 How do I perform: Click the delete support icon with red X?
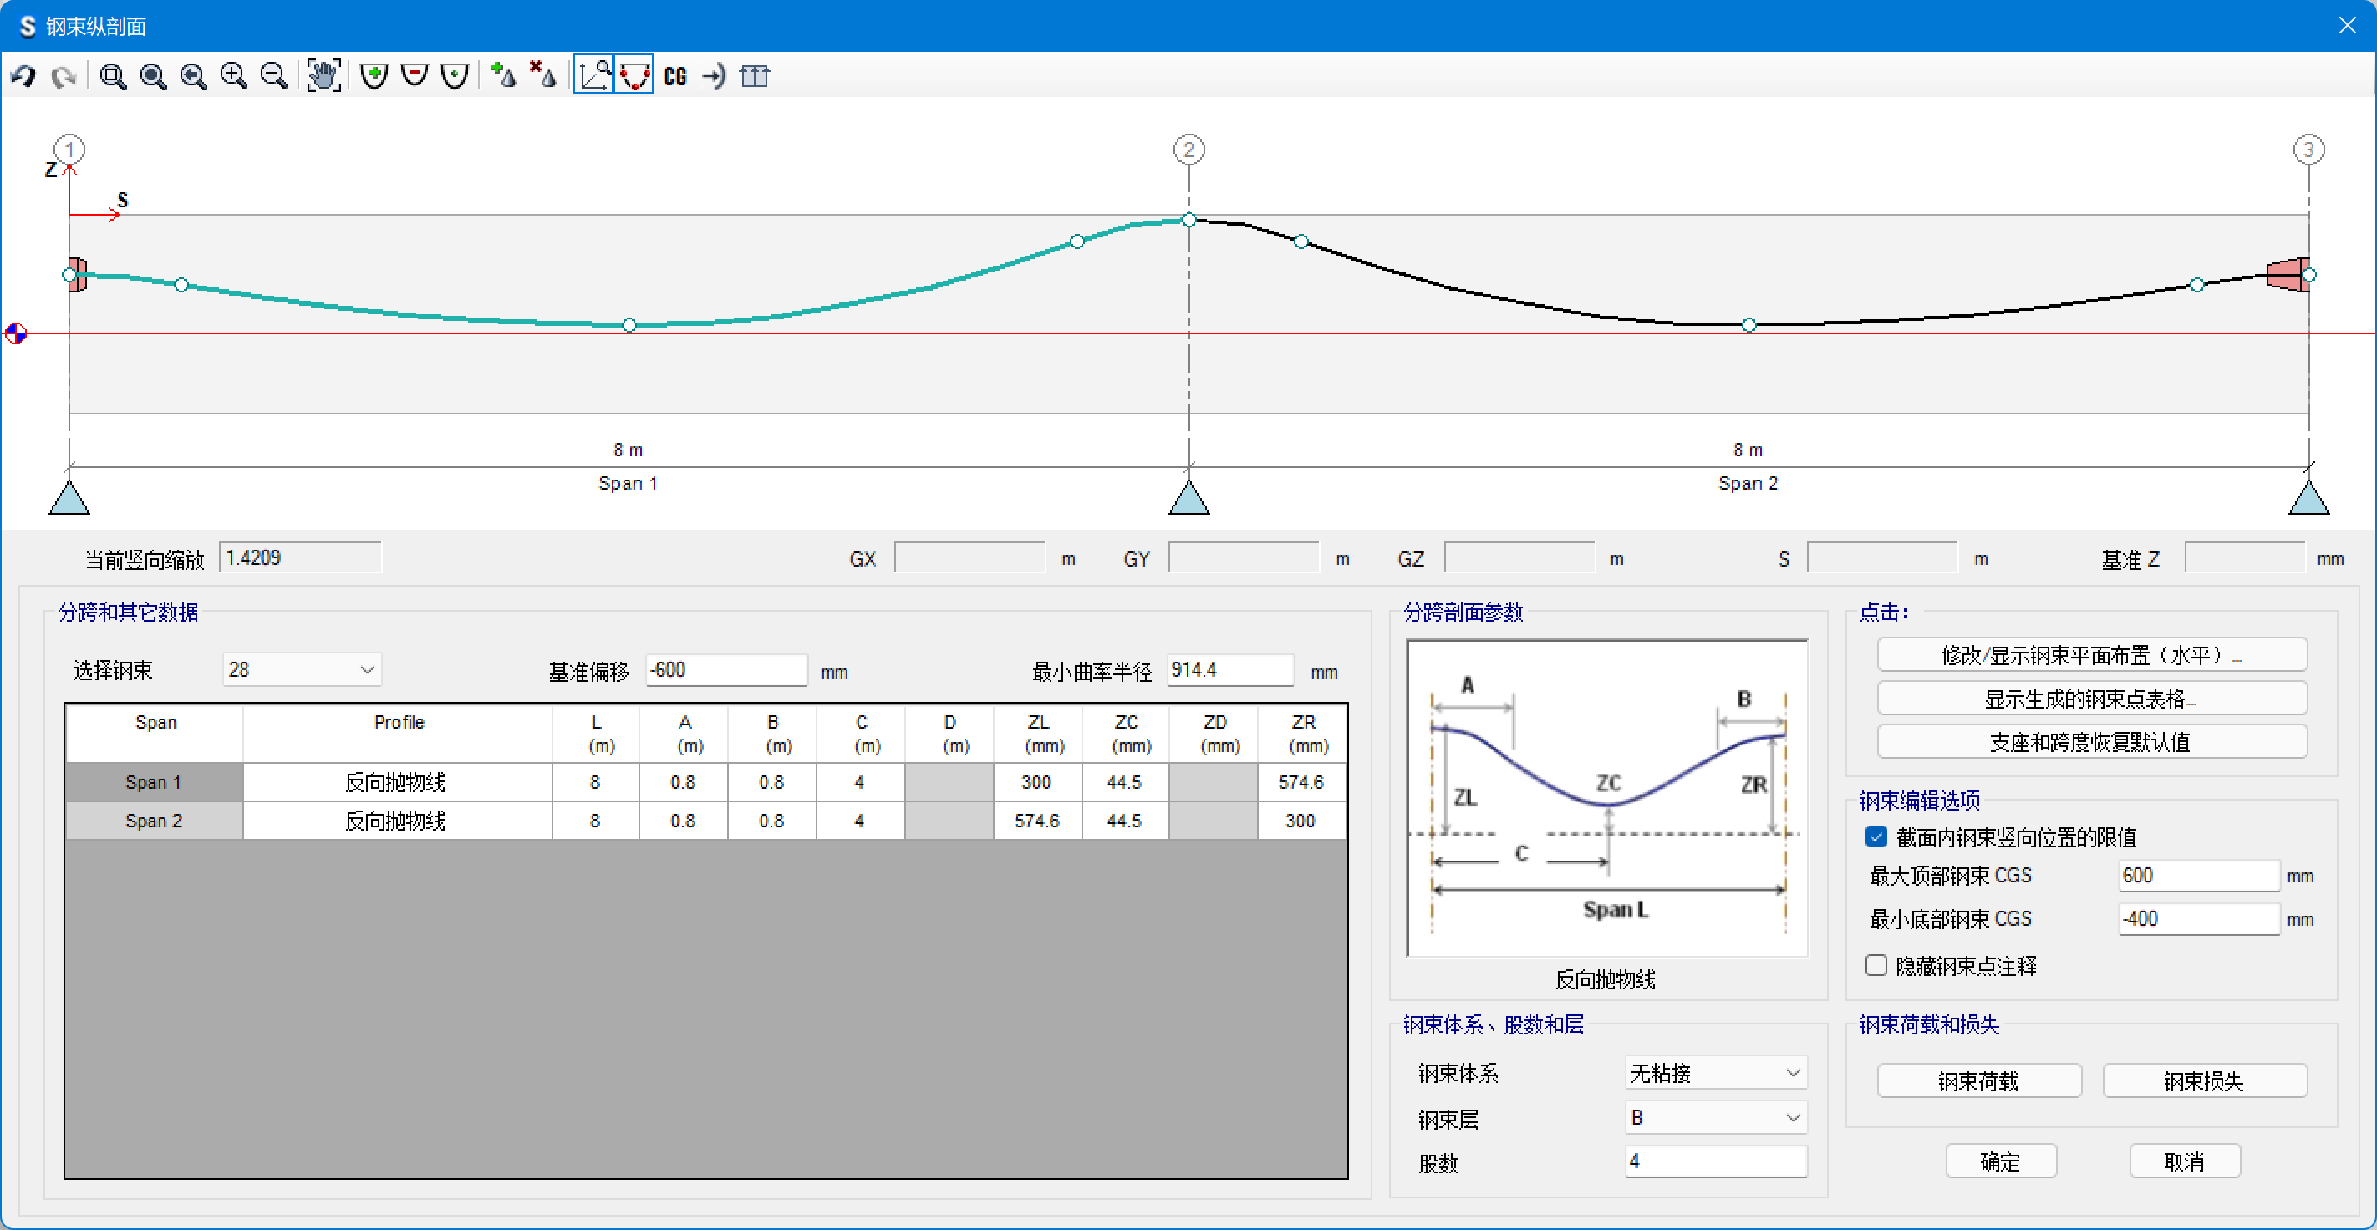pos(542,76)
